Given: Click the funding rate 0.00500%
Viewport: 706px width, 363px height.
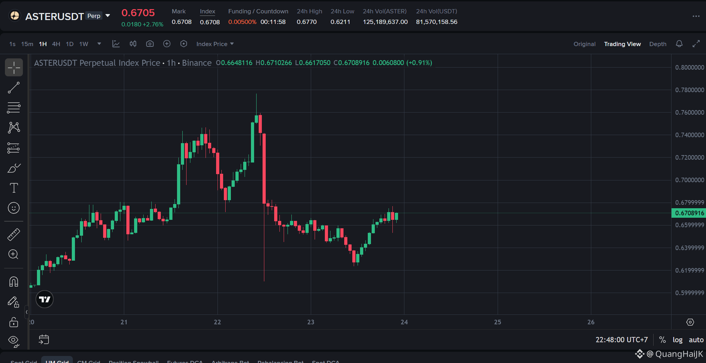Looking at the screenshot, I should [242, 22].
